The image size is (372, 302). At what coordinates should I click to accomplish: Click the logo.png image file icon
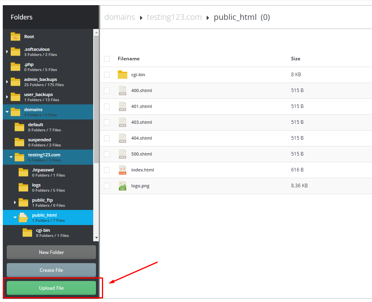click(x=123, y=186)
